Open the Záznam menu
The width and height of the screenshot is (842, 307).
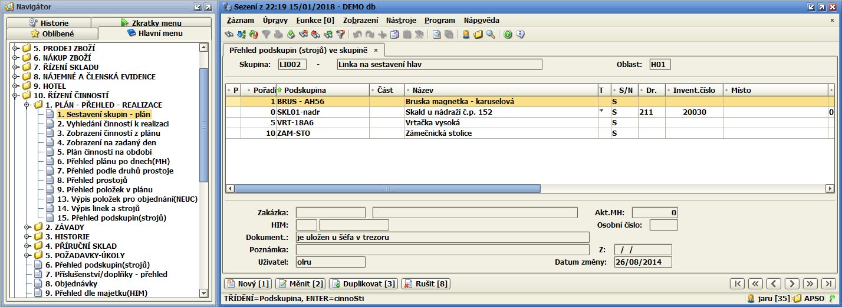click(x=241, y=20)
